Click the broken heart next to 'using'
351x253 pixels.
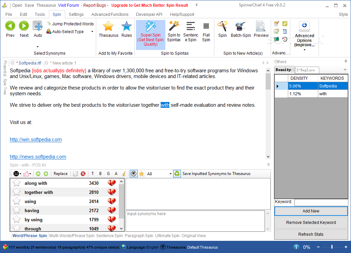[112, 201]
